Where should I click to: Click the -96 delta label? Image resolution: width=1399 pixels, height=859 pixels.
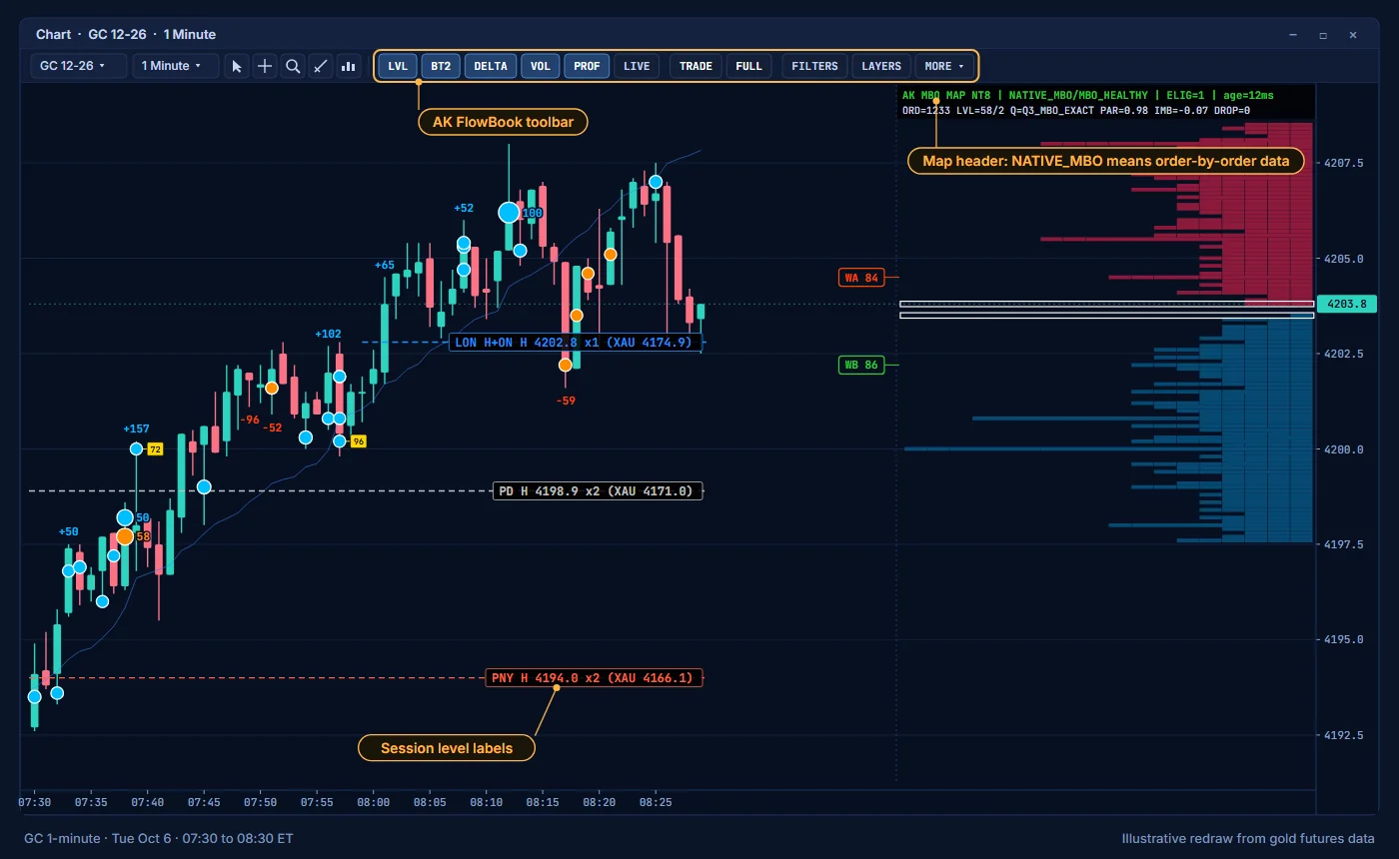250,421
